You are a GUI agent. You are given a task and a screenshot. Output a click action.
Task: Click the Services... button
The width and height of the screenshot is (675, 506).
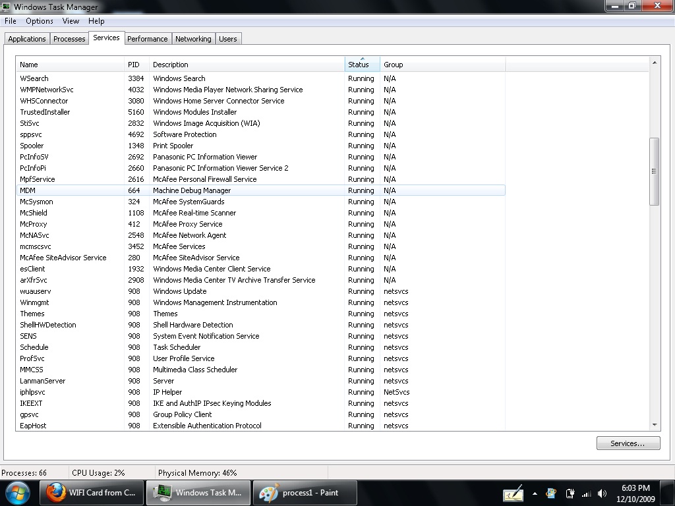point(628,443)
